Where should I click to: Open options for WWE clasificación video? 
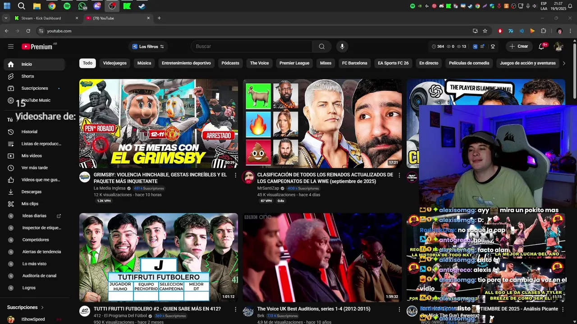[x=399, y=175]
